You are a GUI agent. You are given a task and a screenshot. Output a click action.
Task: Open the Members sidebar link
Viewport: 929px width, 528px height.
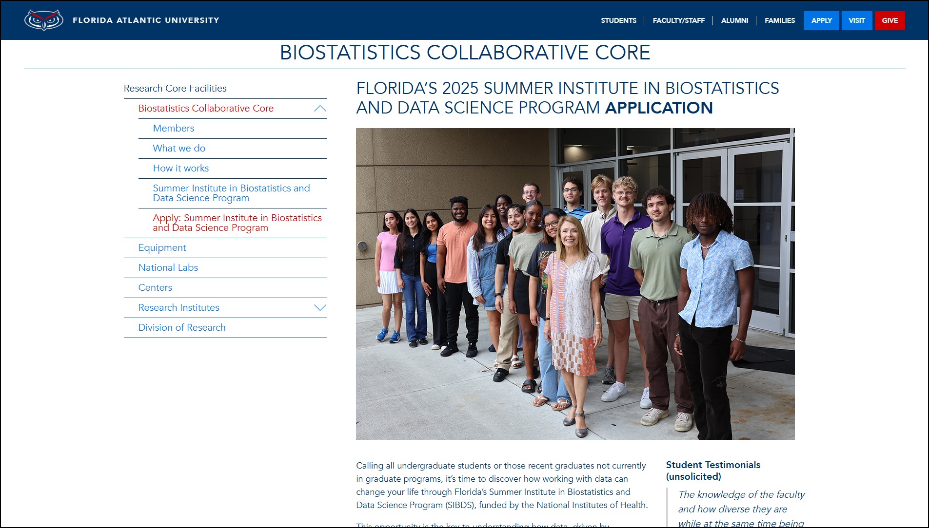173,129
